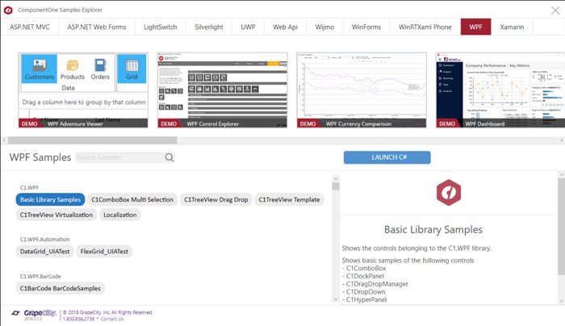Click the WPF Samples heading
This screenshot has width=565, height=326.
pyautogui.click(x=40, y=157)
